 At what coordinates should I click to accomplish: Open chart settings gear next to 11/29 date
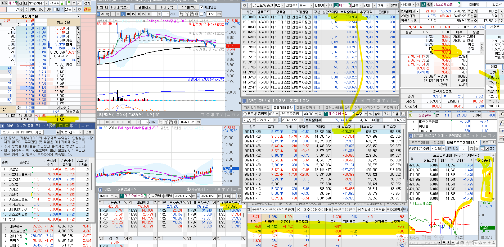point(196,14)
